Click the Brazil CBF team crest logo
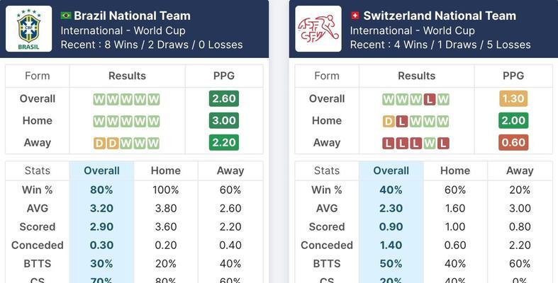 pos(29,29)
